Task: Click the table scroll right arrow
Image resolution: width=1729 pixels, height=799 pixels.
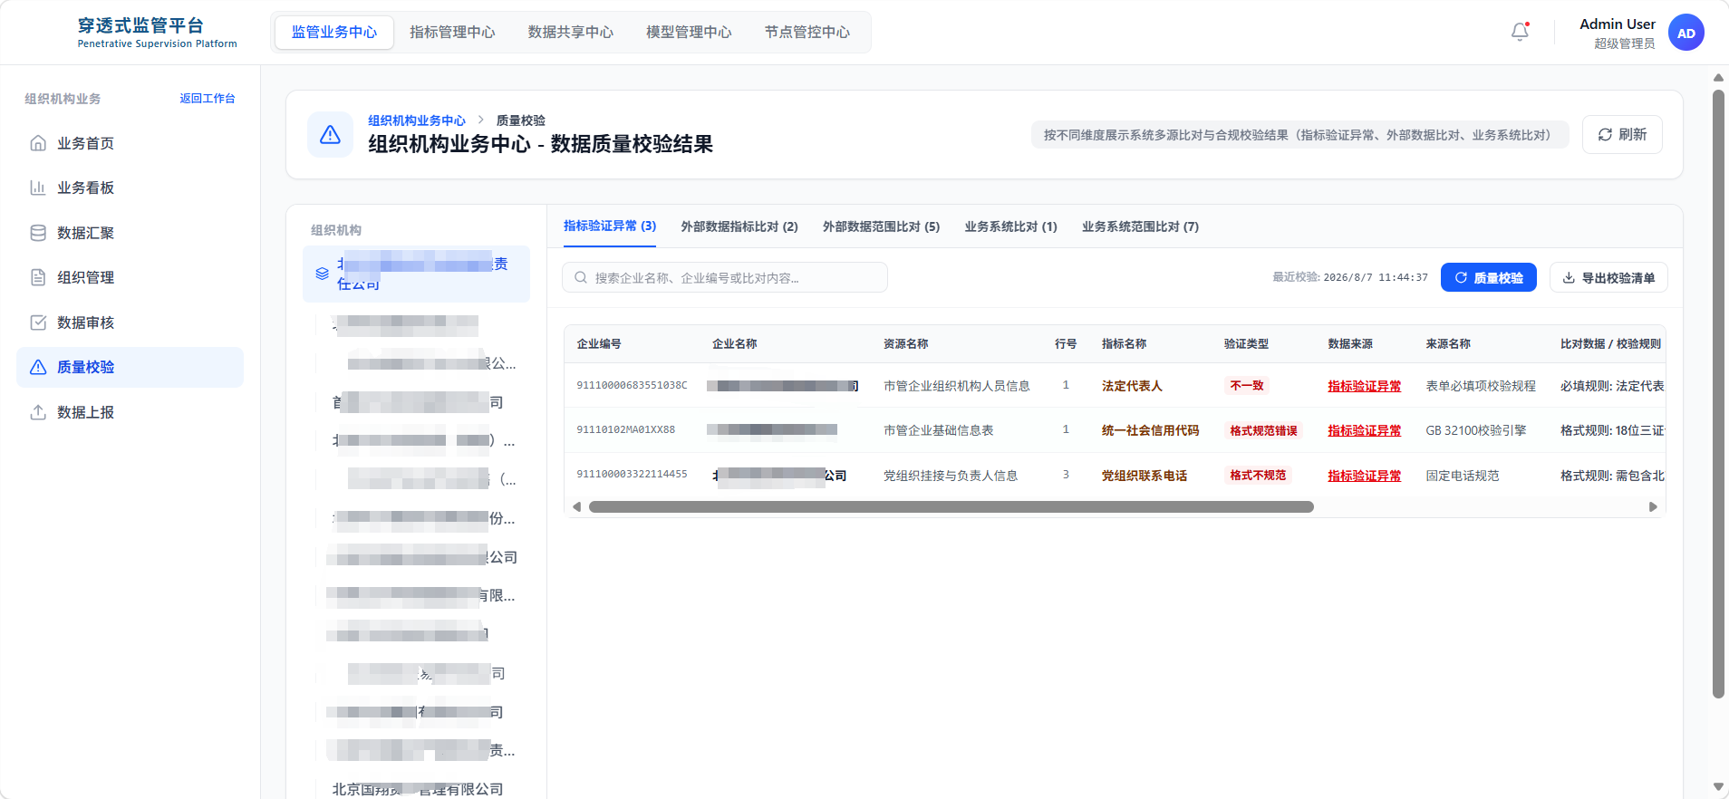Action: pos(1653,507)
